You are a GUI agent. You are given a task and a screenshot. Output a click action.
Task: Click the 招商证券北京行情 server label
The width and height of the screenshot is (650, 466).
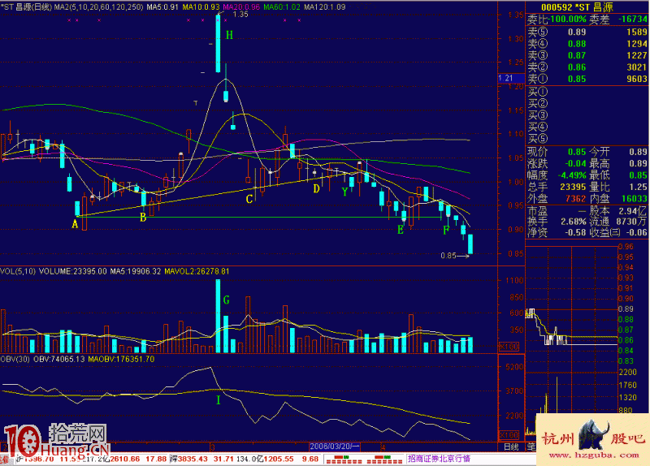tap(439, 459)
